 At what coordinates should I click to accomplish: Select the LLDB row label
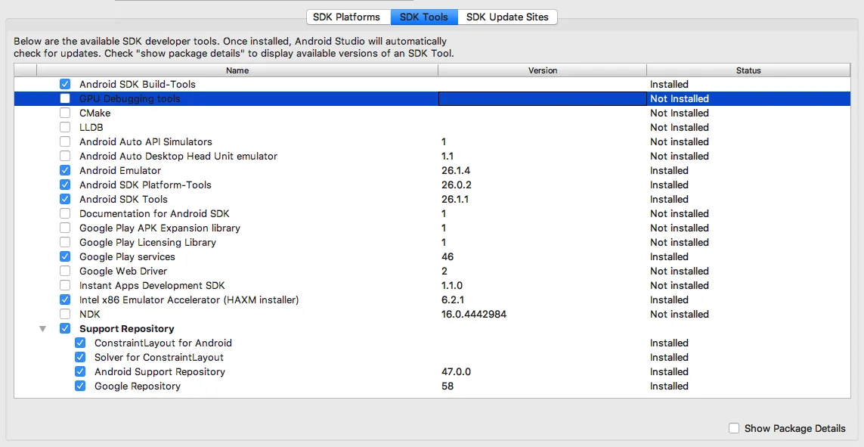click(x=91, y=127)
